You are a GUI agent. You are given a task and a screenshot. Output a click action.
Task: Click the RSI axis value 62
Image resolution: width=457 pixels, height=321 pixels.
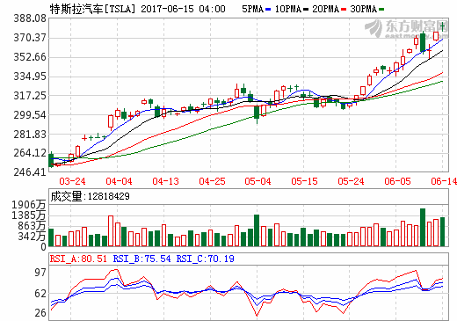coord(40,294)
